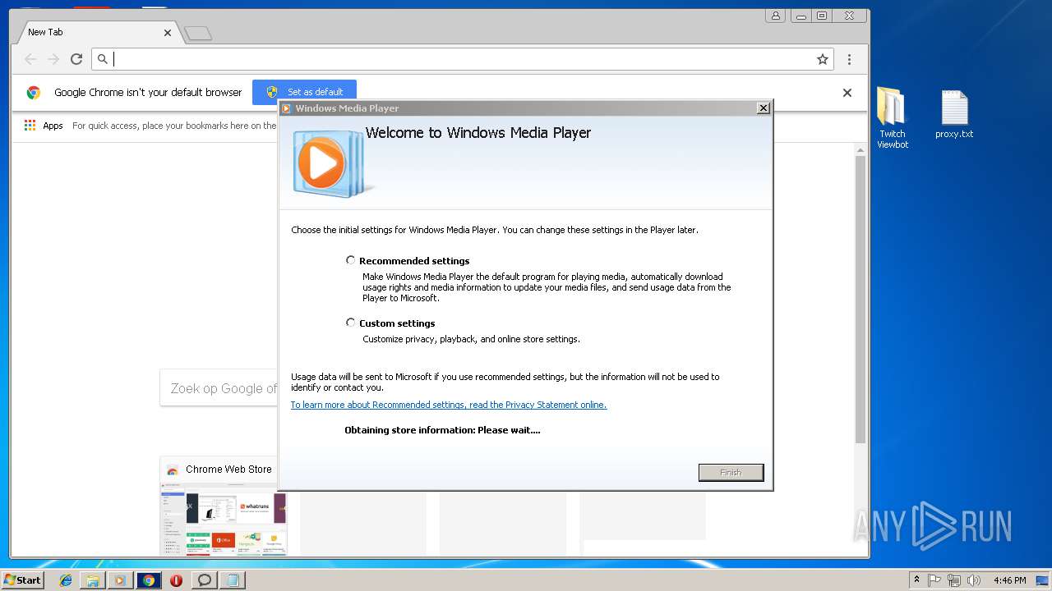
Task: Close the Windows Media Player dialog
Action: [764, 108]
